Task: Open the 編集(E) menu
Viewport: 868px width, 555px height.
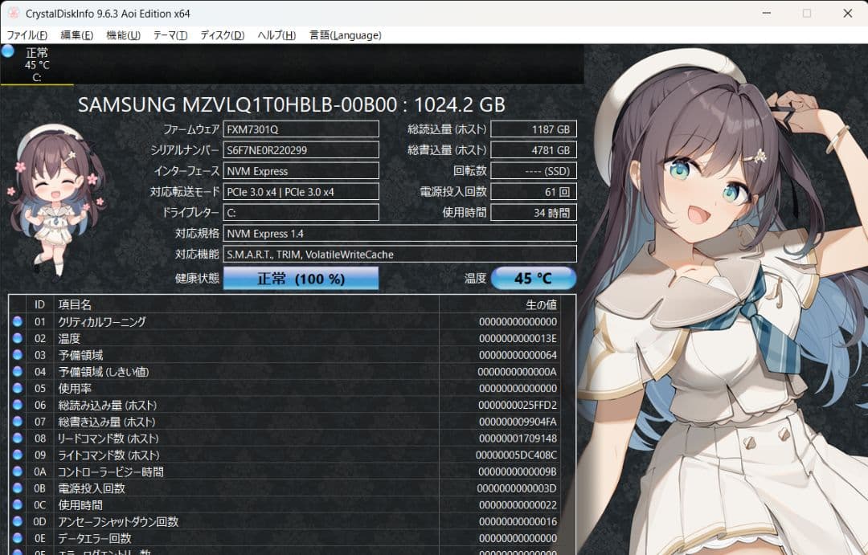Action: [76, 35]
